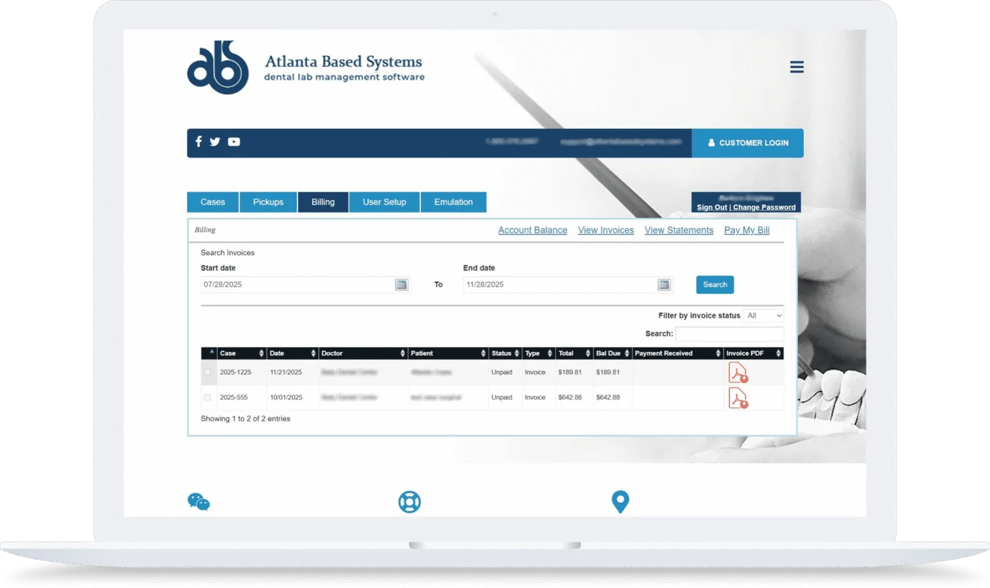990x588 pixels.
Task: Tick checkbox for case 2025-1225
Action: click(x=207, y=372)
